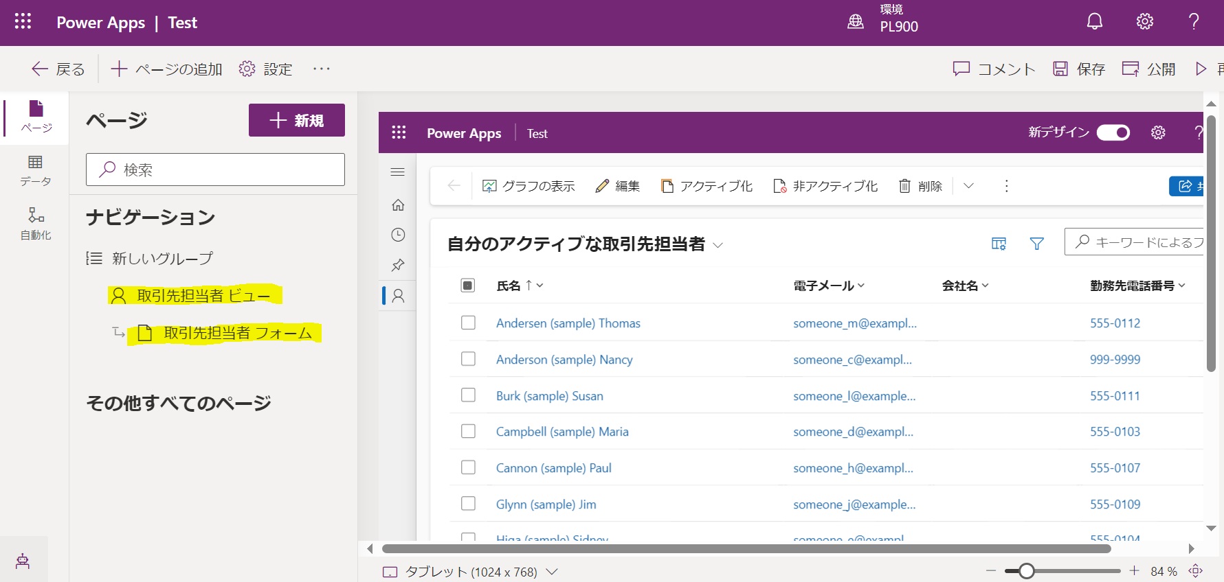Focus the 検索 search box in the pages panel
Screen dimensions: 1224x582
tap(215, 170)
